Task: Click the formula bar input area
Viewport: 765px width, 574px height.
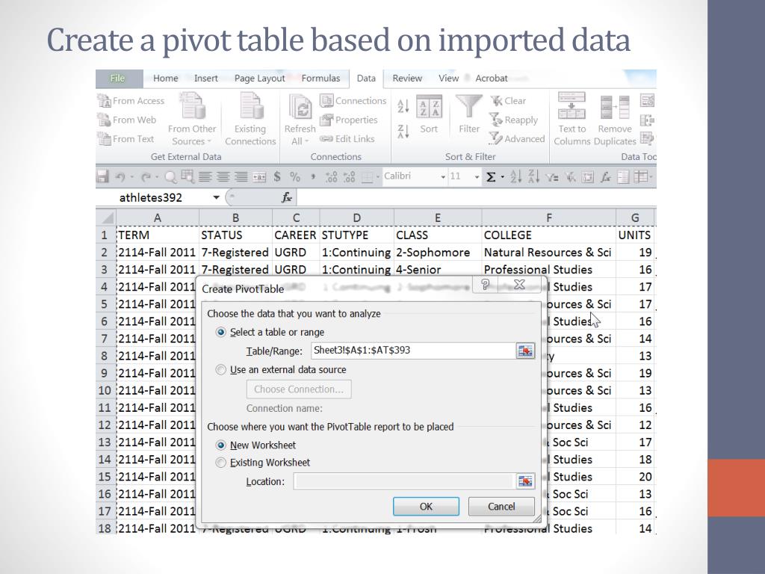Action: [476, 197]
